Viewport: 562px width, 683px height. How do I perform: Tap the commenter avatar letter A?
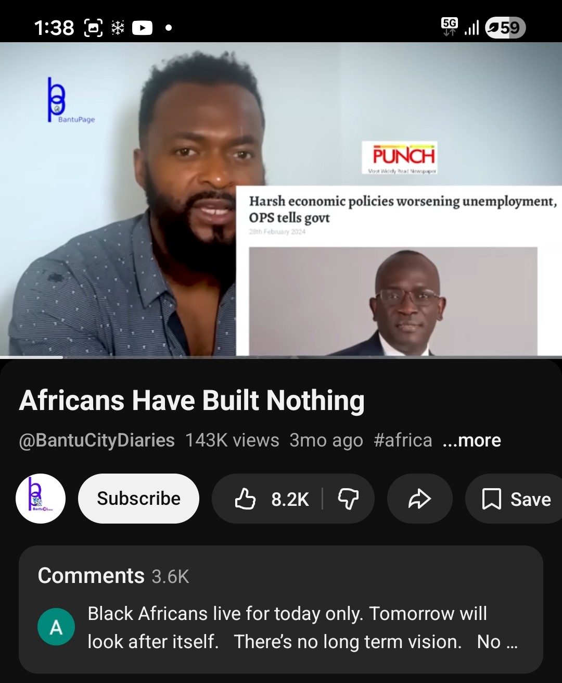[56, 627]
